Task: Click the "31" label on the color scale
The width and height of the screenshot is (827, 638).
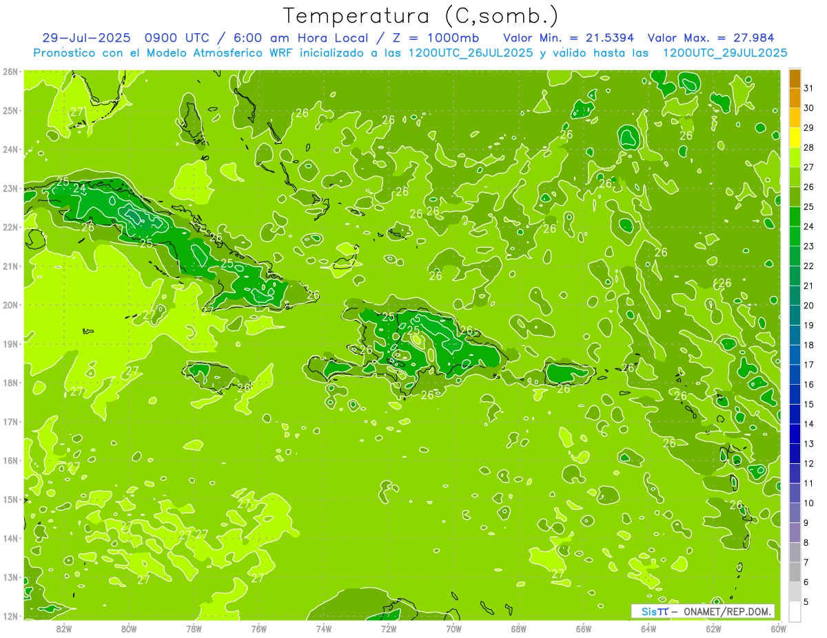Action: [x=808, y=88]
